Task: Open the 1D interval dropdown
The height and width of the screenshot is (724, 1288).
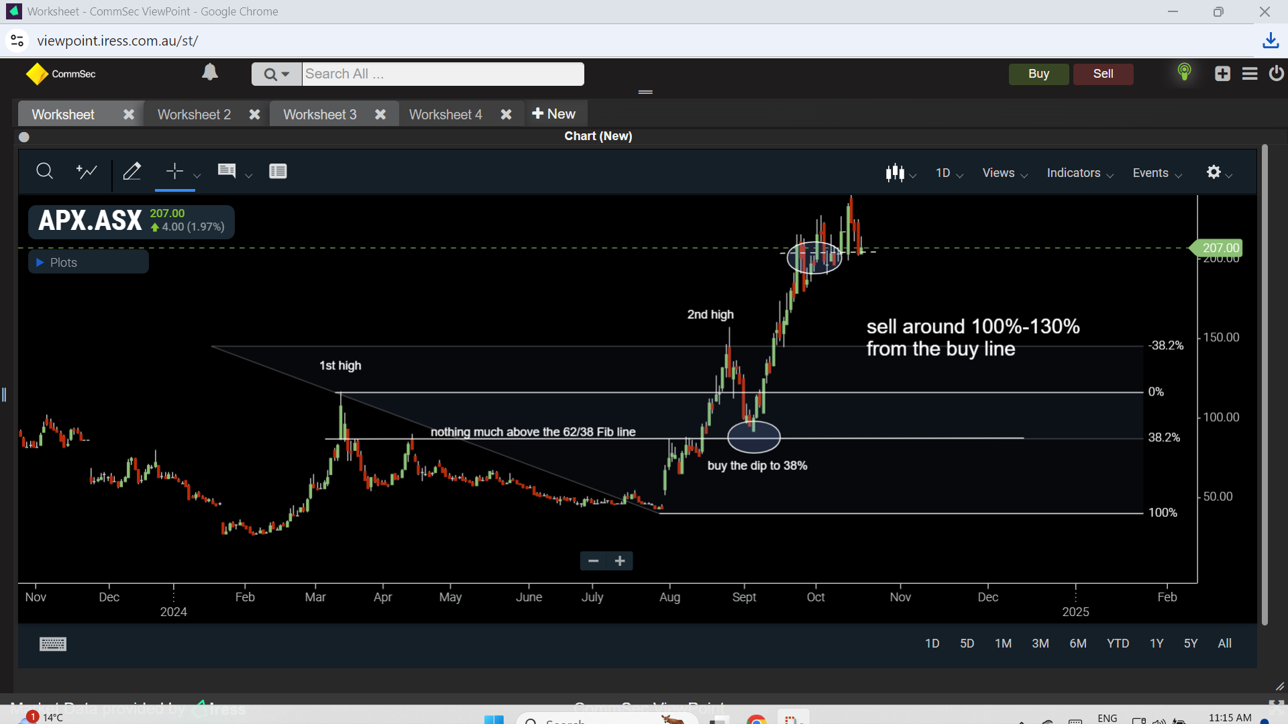Action: pos(949,173)
